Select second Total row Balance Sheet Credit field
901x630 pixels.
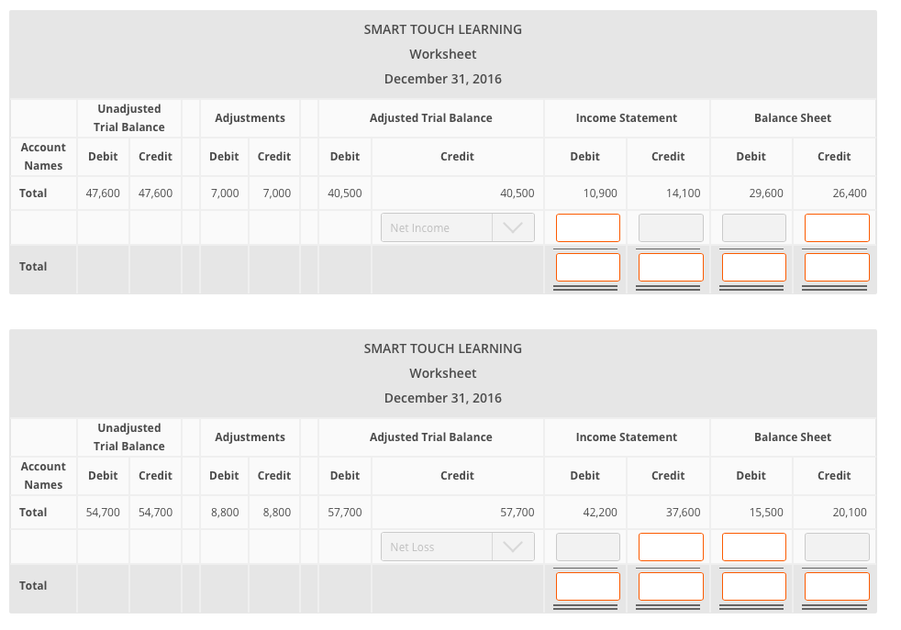pyautogui.click(x=836, y=585)
